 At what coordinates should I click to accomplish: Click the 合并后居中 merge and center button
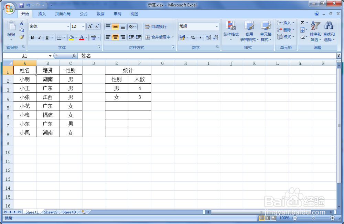click(158, 37)
